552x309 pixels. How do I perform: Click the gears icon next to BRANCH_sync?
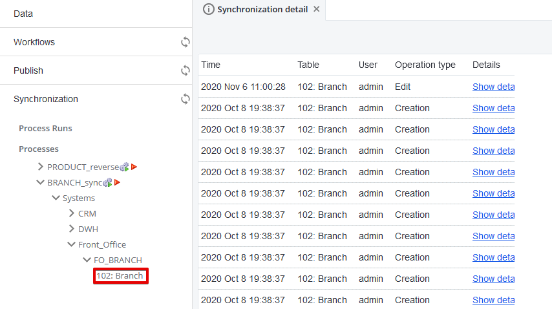point(108,182)
